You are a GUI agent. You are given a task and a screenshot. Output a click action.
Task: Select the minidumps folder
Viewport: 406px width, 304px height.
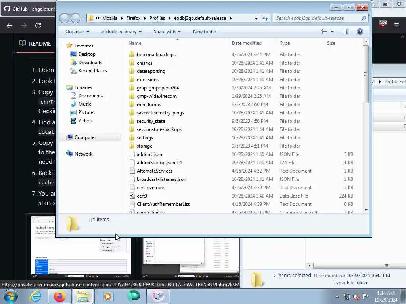[x=149, y=104]
